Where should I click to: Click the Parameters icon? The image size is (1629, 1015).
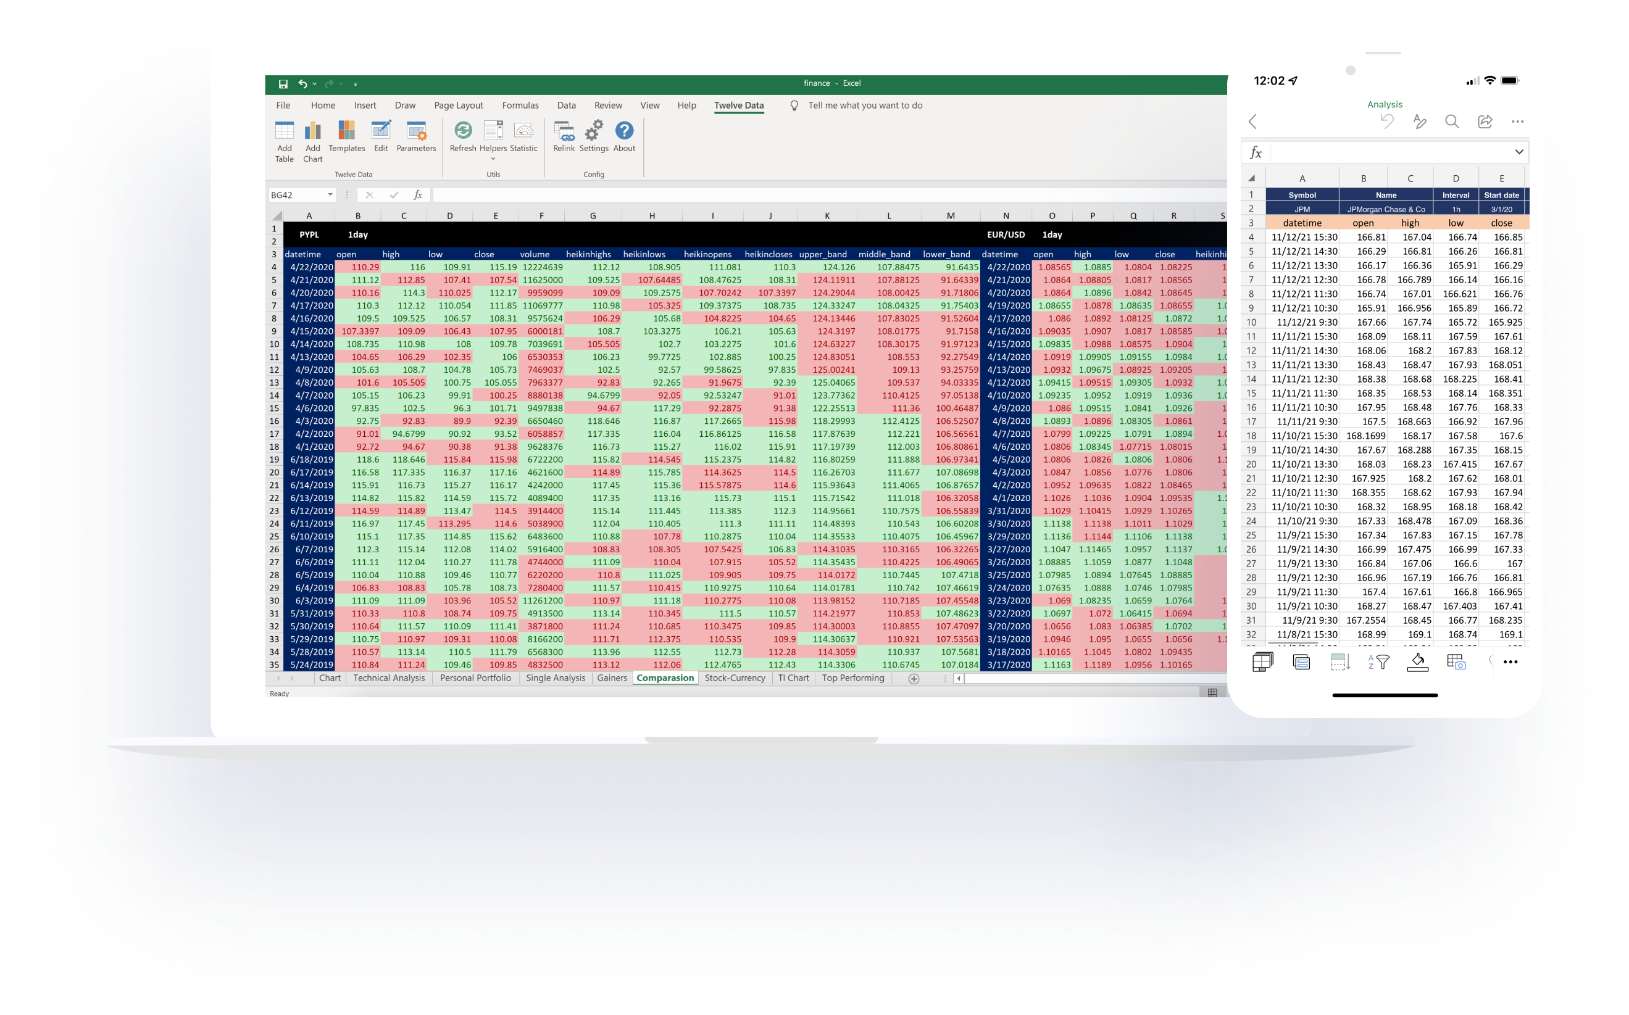coord(415,131)
